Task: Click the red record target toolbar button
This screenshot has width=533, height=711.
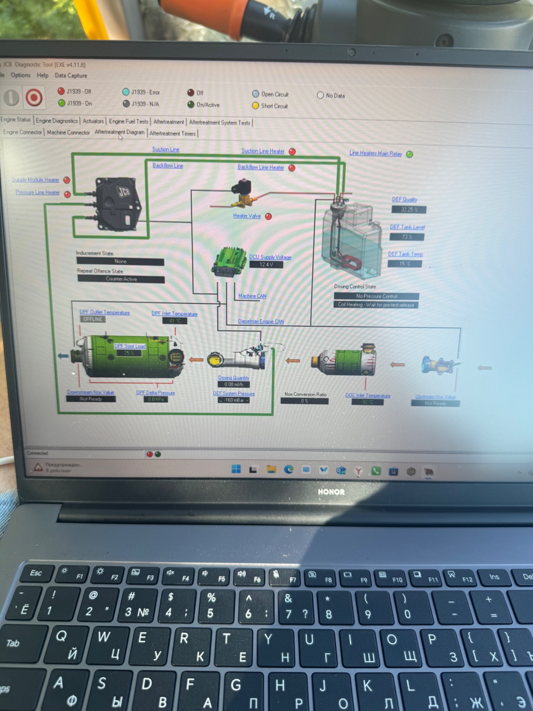Action: point(34,98)
